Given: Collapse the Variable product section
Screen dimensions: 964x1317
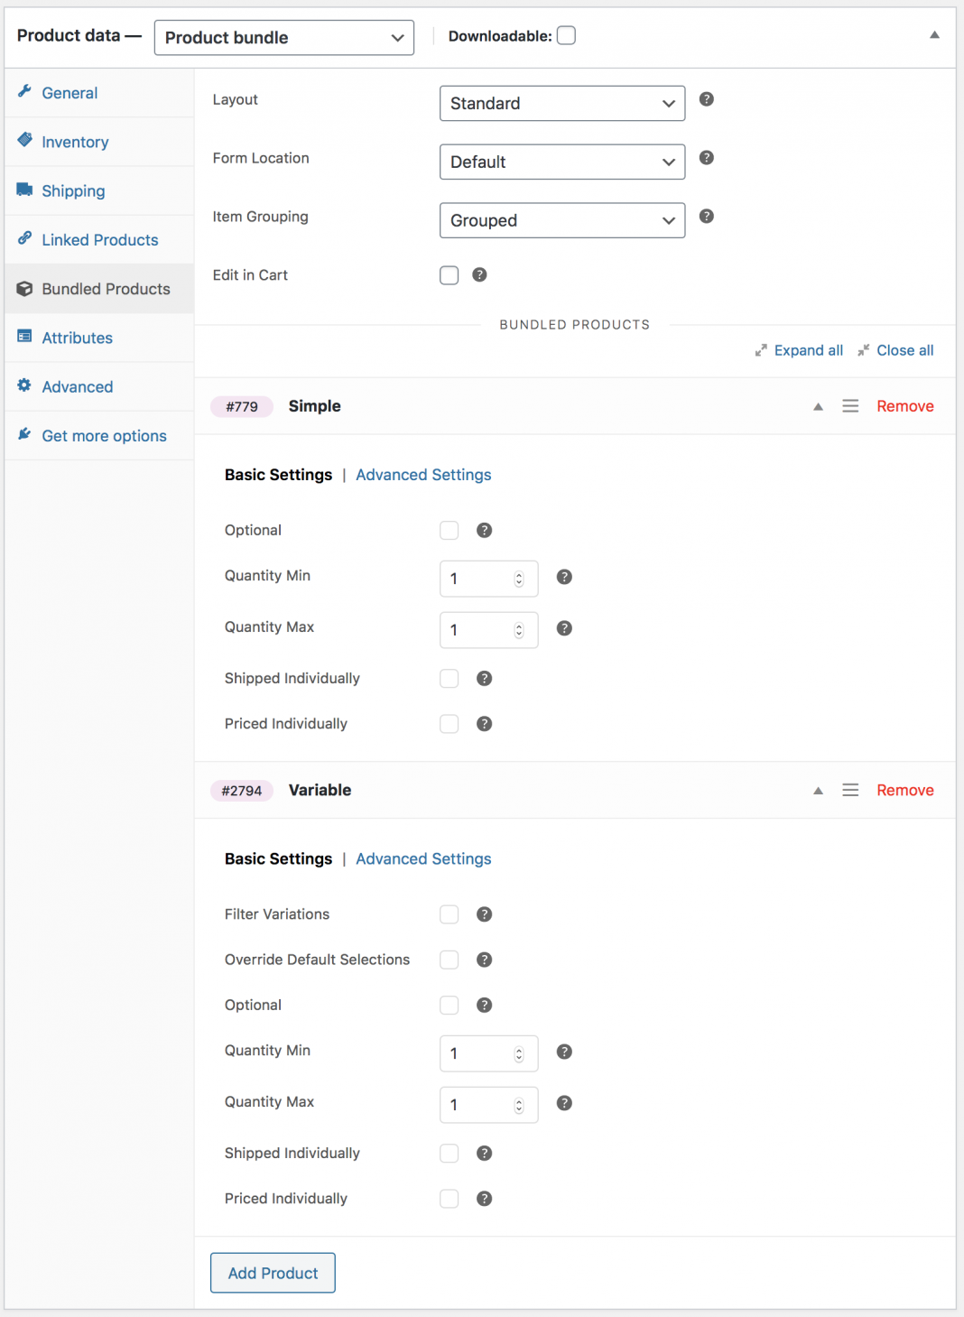Looking at the screenshot, I should point(818,790).
